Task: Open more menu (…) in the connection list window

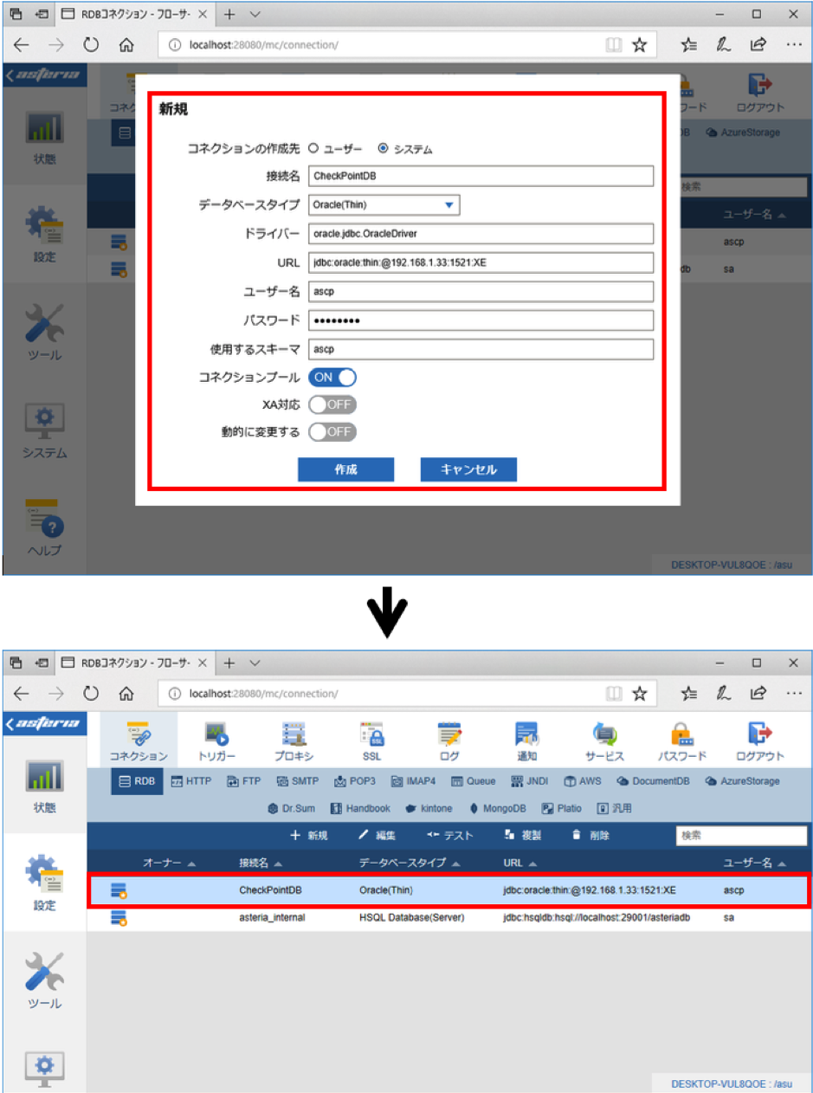Action: (792, 693)
